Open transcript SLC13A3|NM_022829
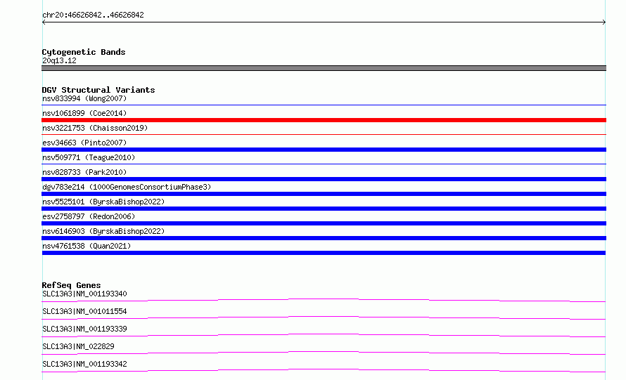The image size is (626, 380). tap(78, 346)
